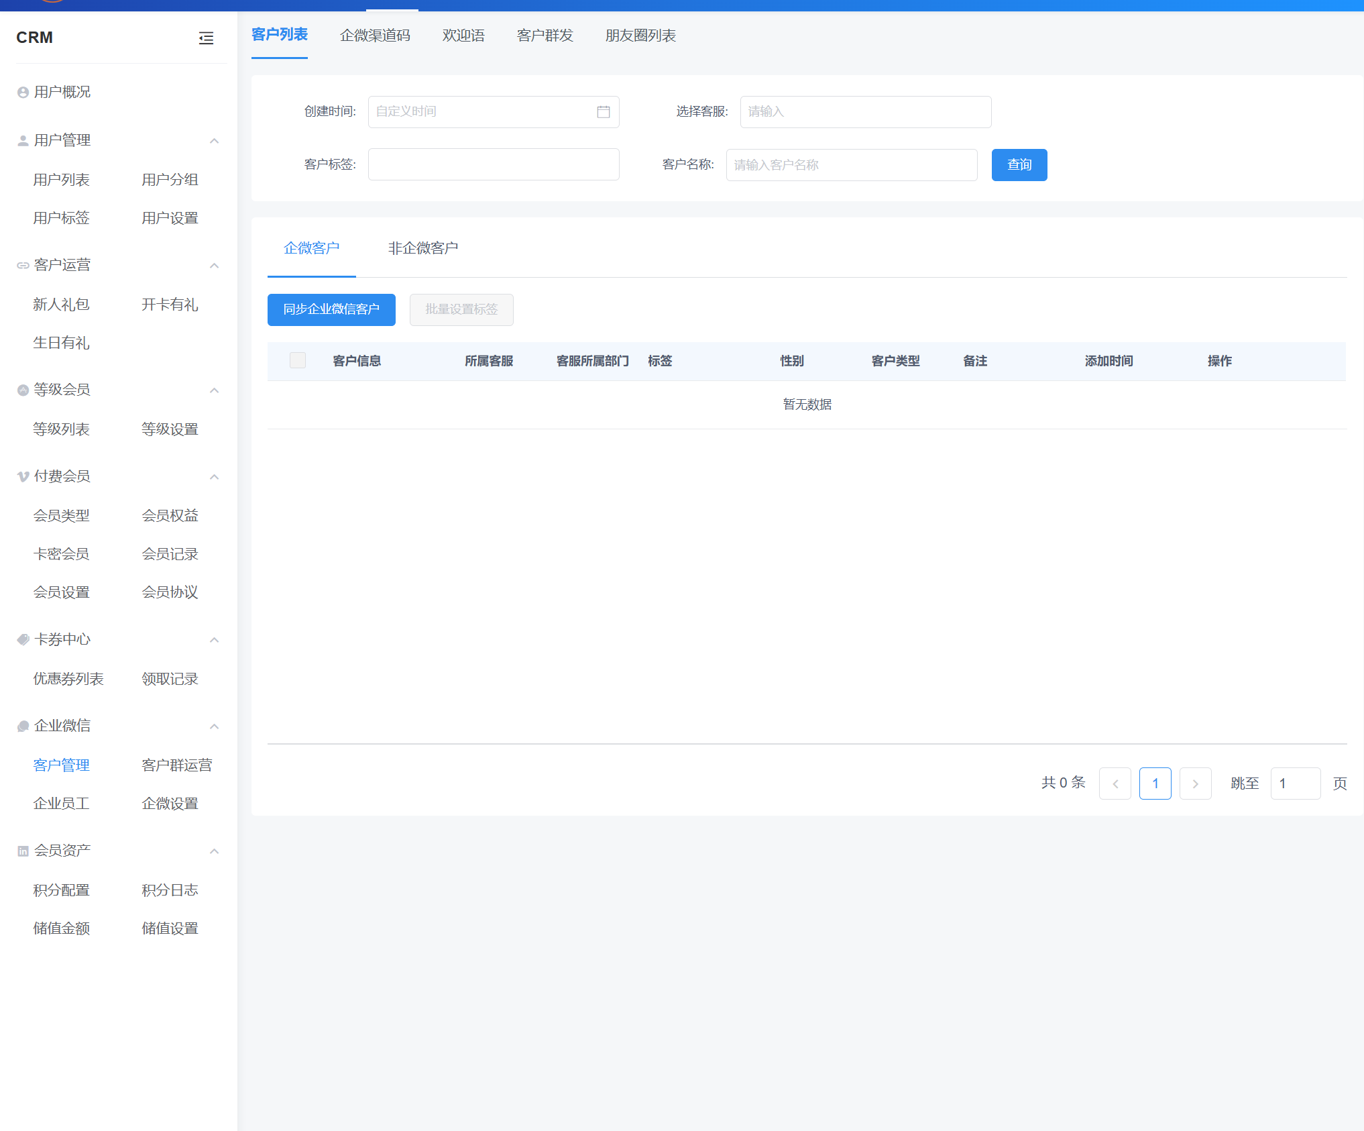Collapse the 等级会员 section chevron
This screenshot has height=1131, width=1364.
215,390
